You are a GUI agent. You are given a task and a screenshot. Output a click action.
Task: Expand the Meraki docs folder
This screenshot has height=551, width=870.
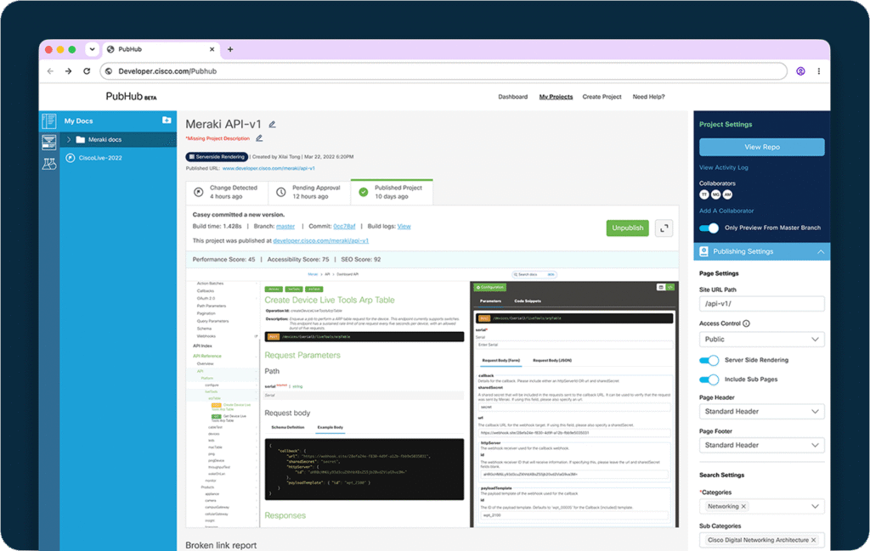click(69, 140)
